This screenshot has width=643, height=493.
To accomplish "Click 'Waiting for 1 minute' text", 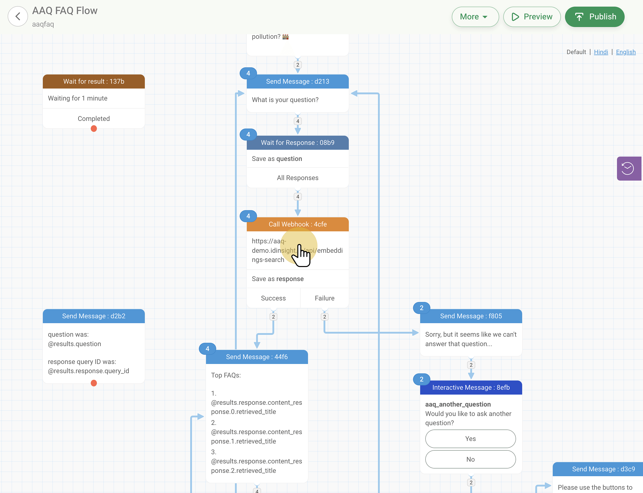I will [78, 98].
